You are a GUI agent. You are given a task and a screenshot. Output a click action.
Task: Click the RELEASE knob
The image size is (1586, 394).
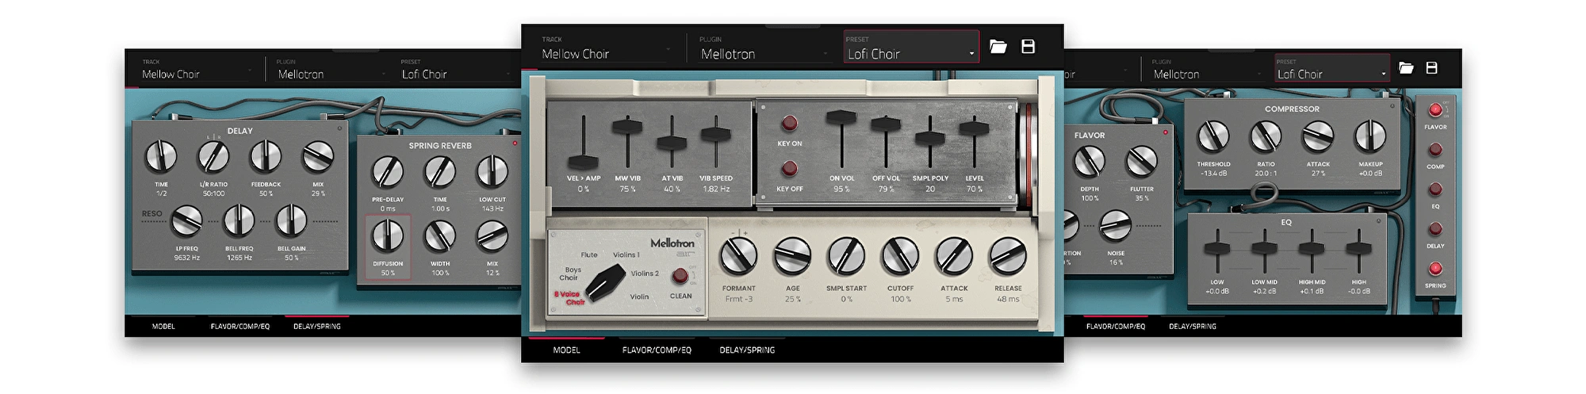click(1008, 257)
